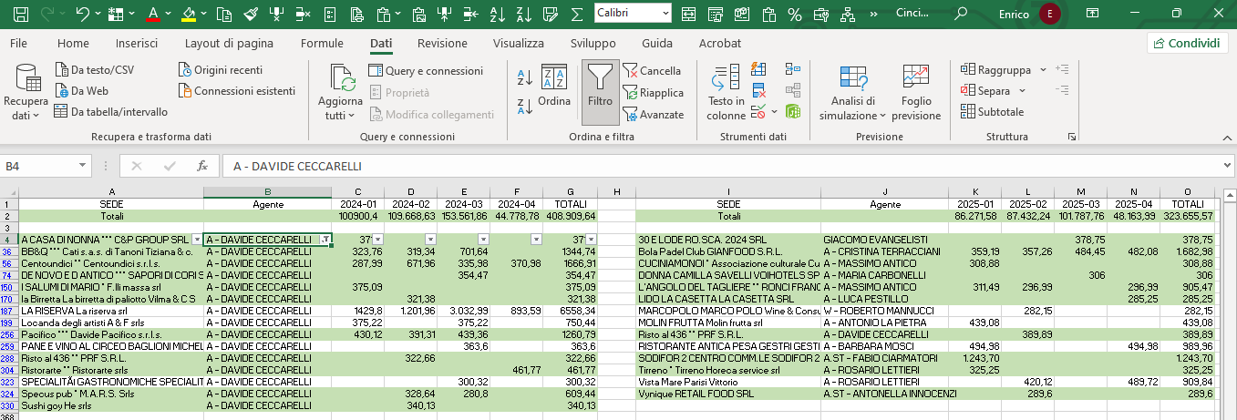Open the File menu
This screenshot has width=1237, height=420.
coord(18,43)
